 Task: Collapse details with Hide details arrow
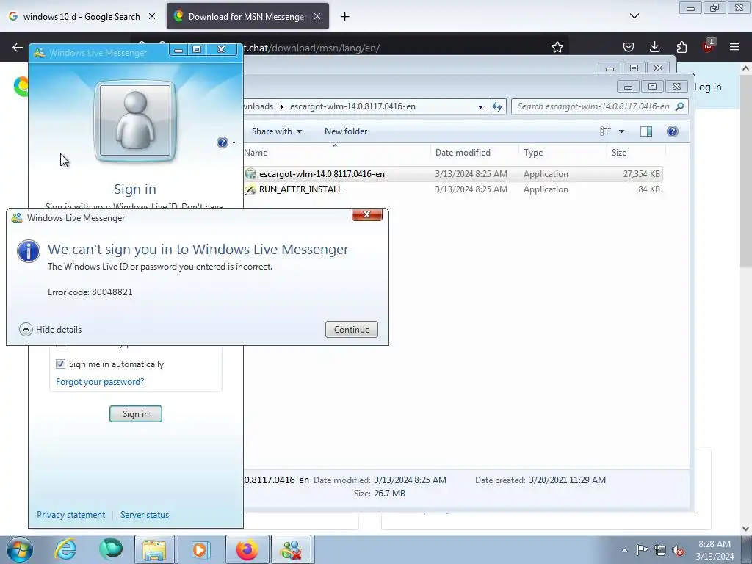(26, 330)
